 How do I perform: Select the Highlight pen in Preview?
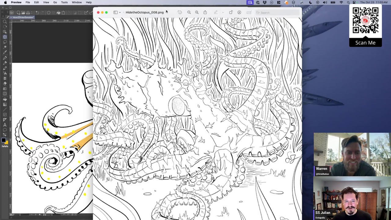tap(216, 13)
